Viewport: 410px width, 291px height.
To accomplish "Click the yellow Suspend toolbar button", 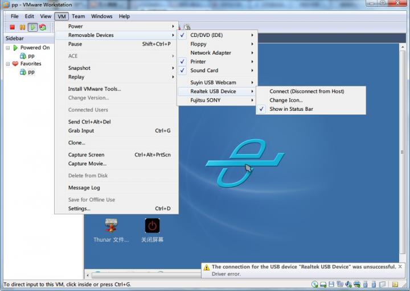I will 22,27.
